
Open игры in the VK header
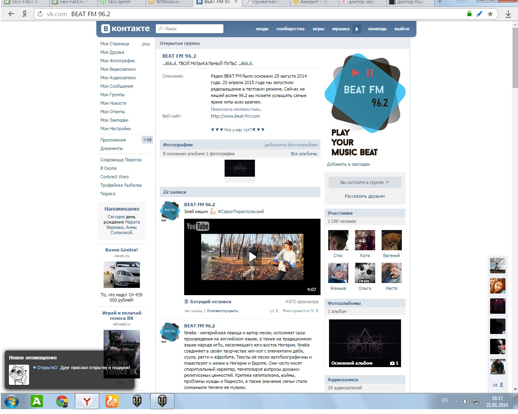coord(318,29)
